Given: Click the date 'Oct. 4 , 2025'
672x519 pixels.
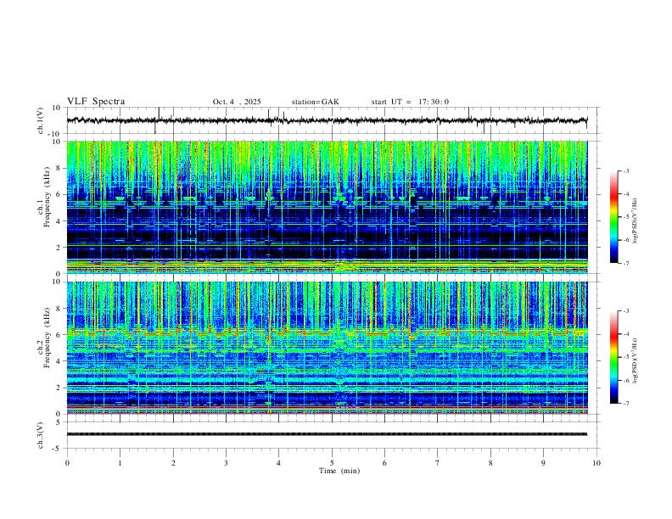Looking at the screenshot, I should (x=237, y=102).
